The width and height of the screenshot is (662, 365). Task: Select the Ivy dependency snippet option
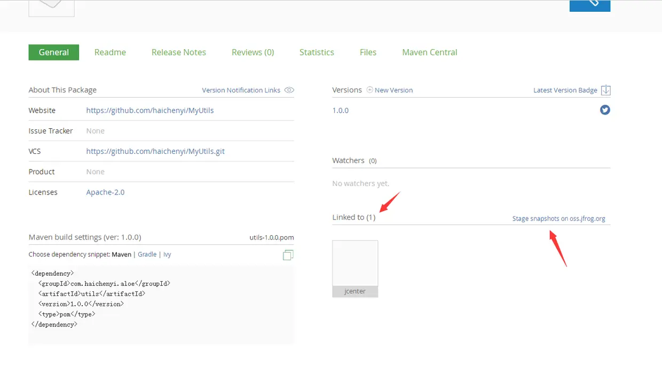point(167,254)
